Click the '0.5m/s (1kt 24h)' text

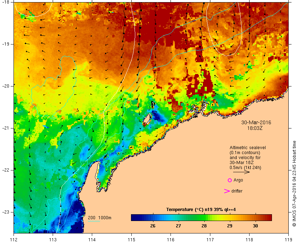pyautogui.click(x=245, y=168)
